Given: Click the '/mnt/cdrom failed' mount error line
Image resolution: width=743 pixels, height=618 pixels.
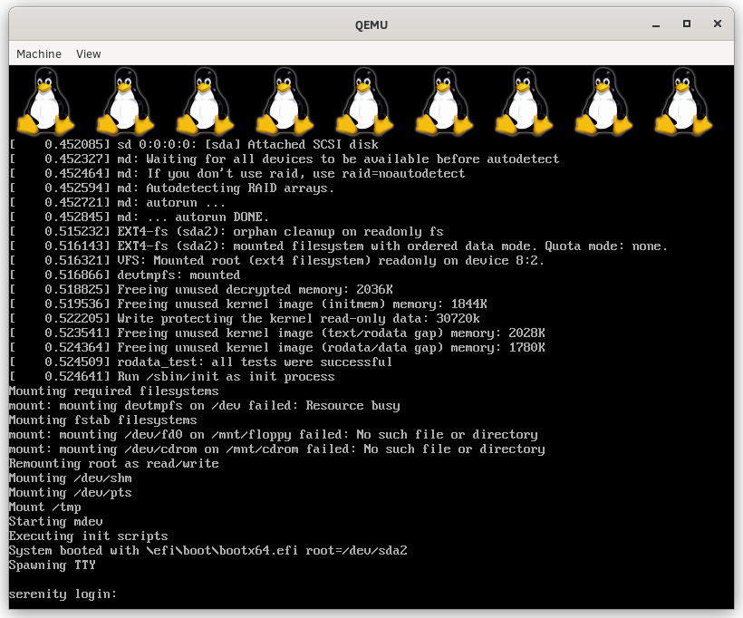Looking at the screenshot, I should 276,449.
